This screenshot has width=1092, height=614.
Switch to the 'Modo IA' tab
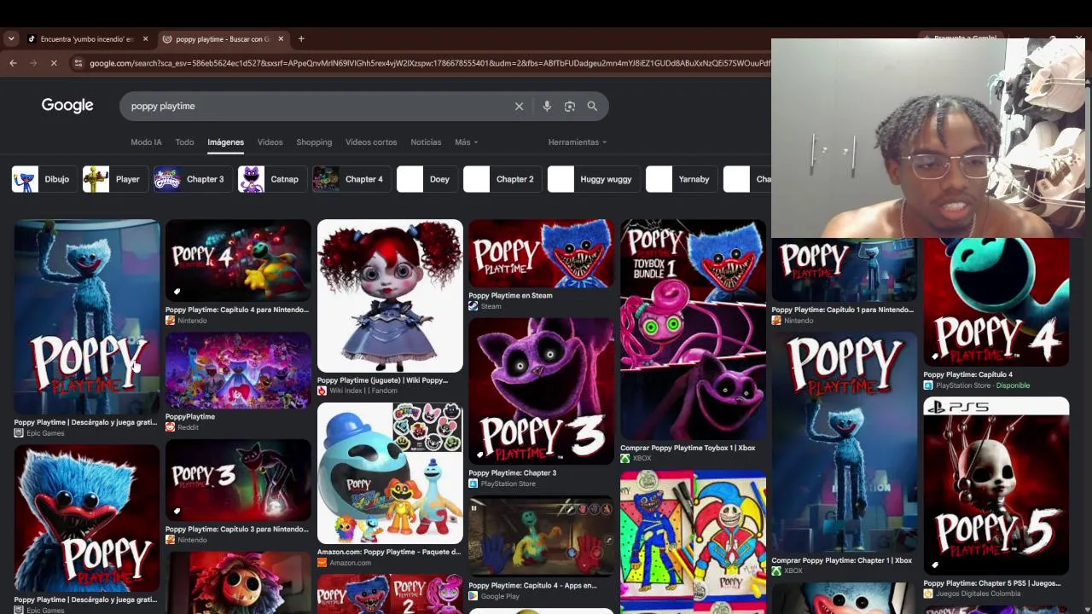(146, 142)
